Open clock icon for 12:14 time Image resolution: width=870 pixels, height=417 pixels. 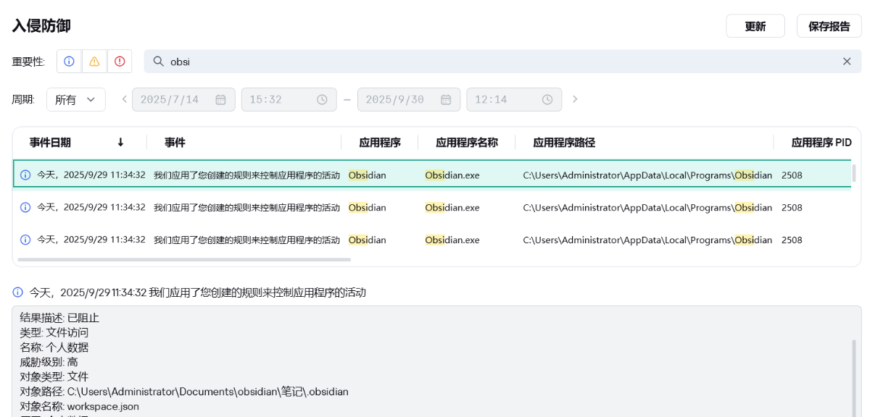tap(547, 99)
